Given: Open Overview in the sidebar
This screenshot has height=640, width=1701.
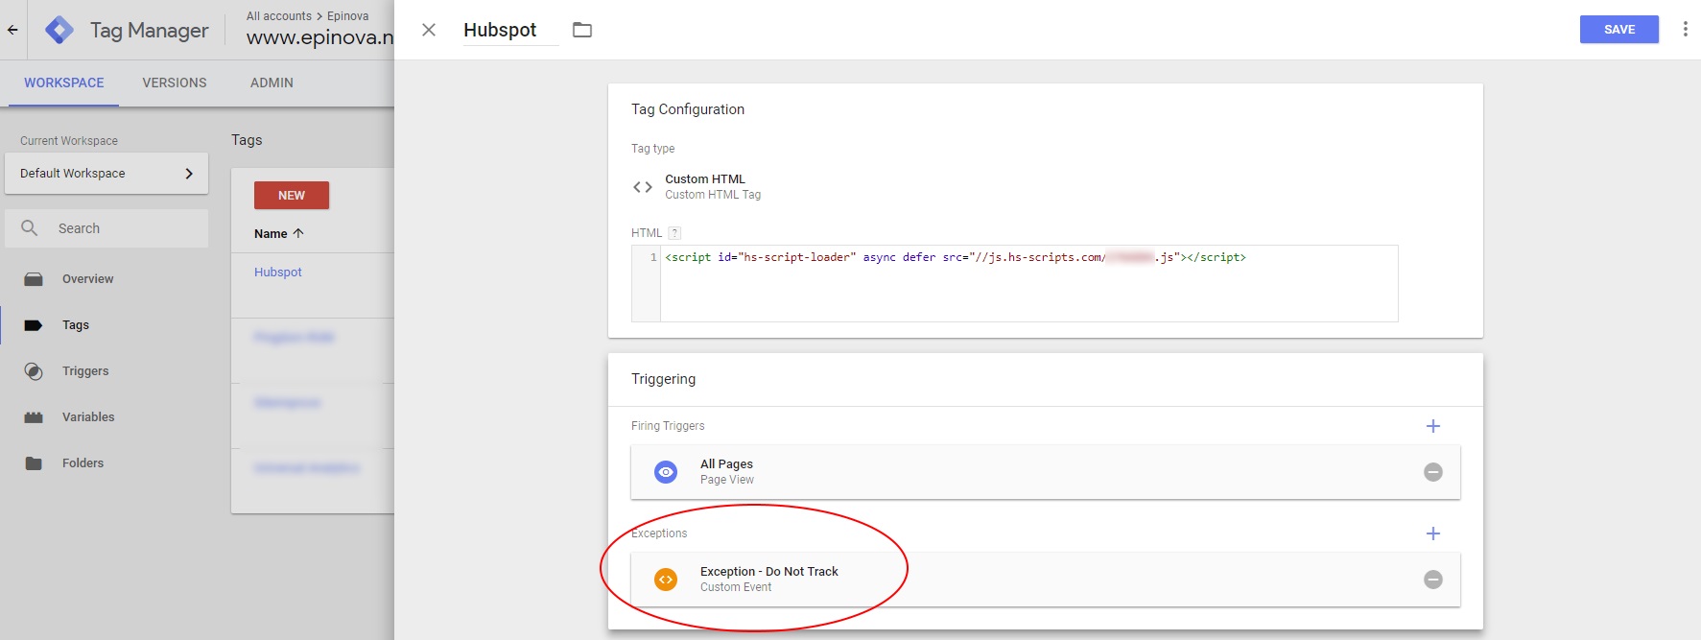Looking at the screenshot, I should pyautogui.click(x=87, y=279).
